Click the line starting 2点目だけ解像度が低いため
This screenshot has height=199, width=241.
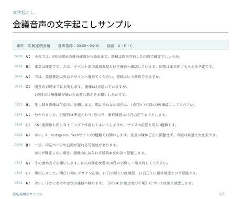point(81,95)
